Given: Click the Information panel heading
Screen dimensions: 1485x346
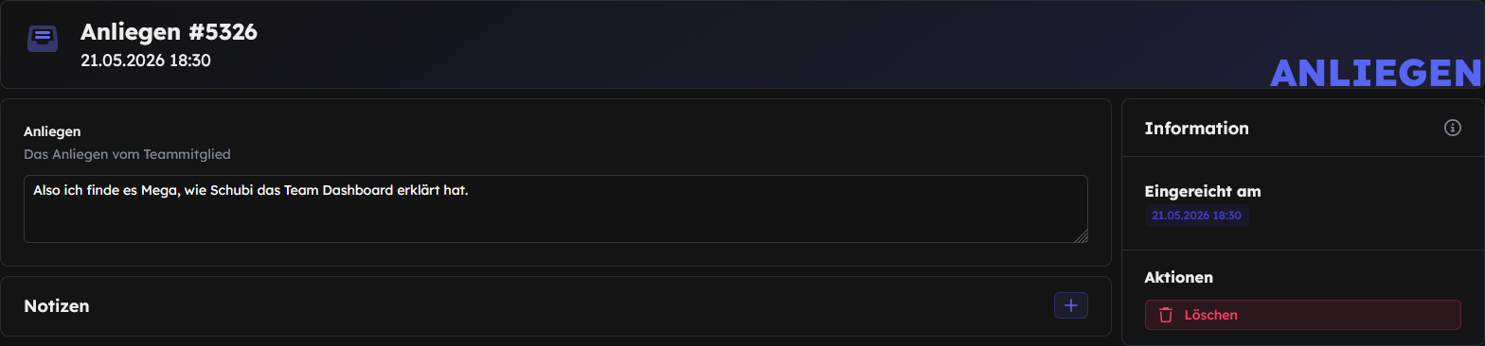Looking at the screenshot, I should (x=1196, y=128).
